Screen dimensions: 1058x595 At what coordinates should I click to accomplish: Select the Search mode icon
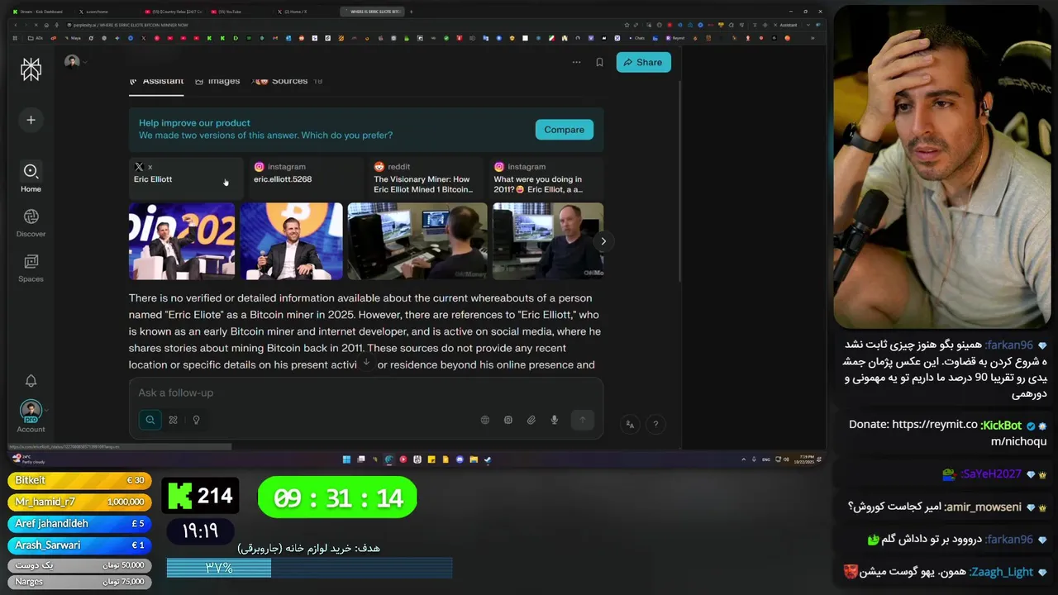click(150, 420)
